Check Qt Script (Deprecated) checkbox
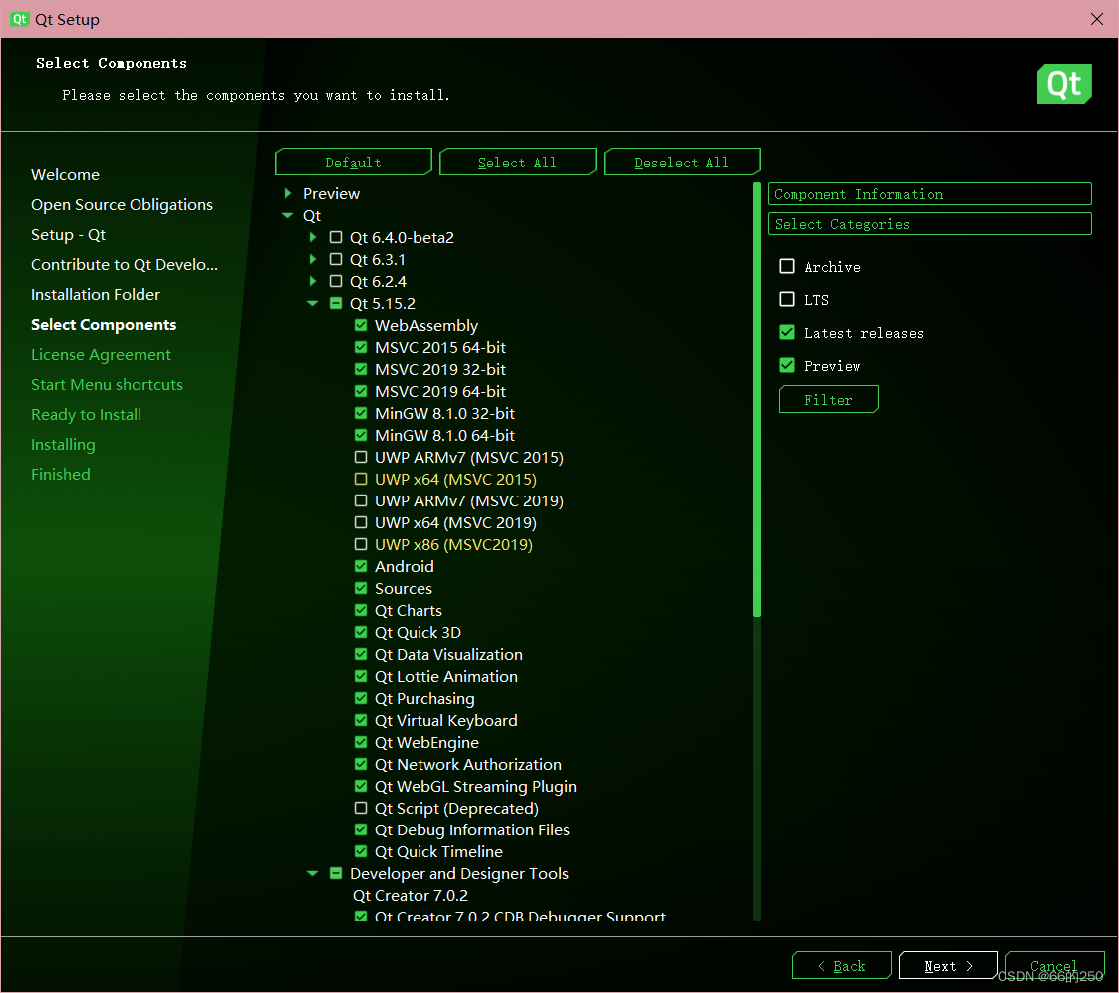Image resolution: width=1119 pixels, height=993 pixels. (361, 809)
